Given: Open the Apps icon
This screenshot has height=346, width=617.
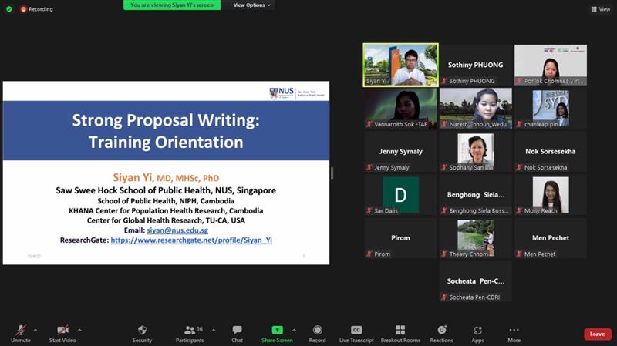Looking at the screenshot, I should click(478, 331).
